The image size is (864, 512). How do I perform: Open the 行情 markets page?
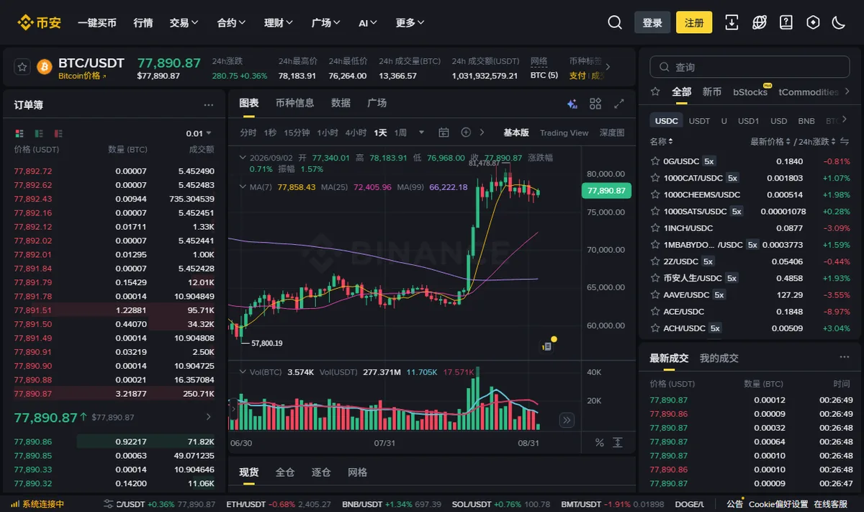[143, 23]
